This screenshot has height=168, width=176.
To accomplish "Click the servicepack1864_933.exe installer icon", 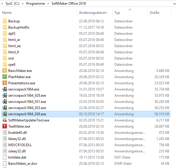I will (5, 108).
